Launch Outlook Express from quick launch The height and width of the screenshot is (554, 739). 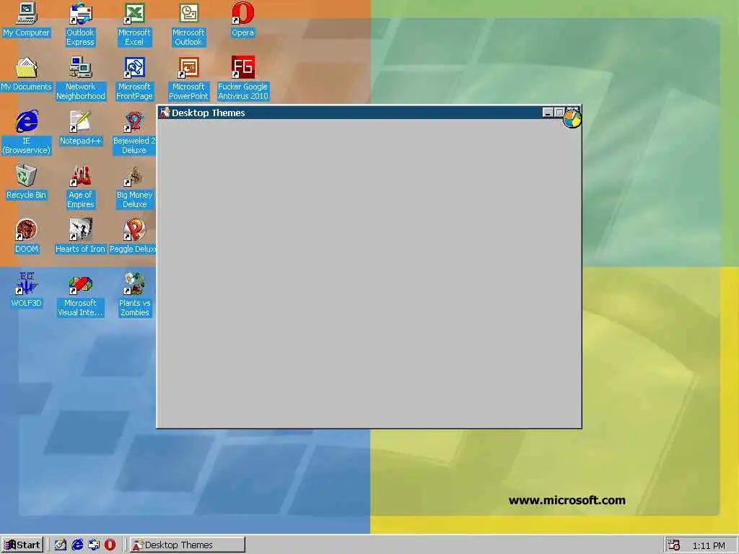94,545
